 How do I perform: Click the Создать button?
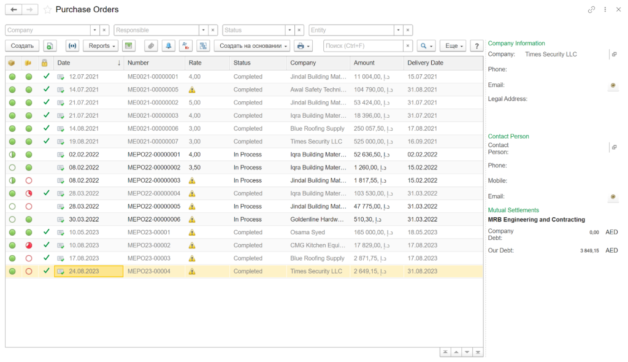coord(22,45)
